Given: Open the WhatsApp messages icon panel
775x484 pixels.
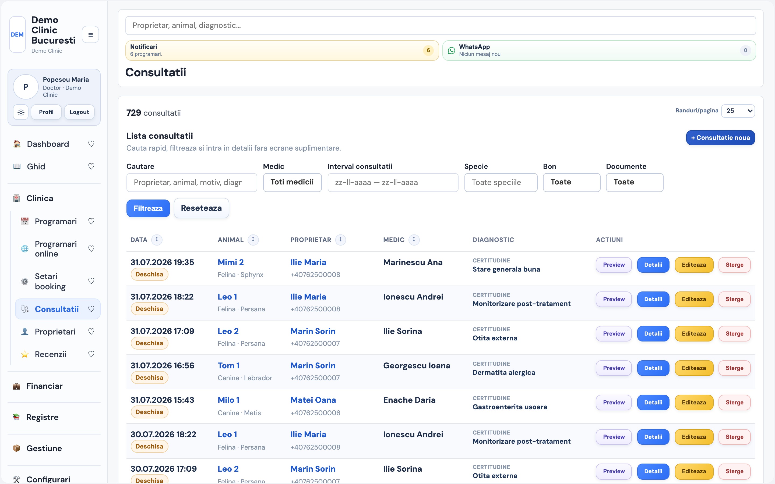Looking at the screenshot, I should point(451,51).
